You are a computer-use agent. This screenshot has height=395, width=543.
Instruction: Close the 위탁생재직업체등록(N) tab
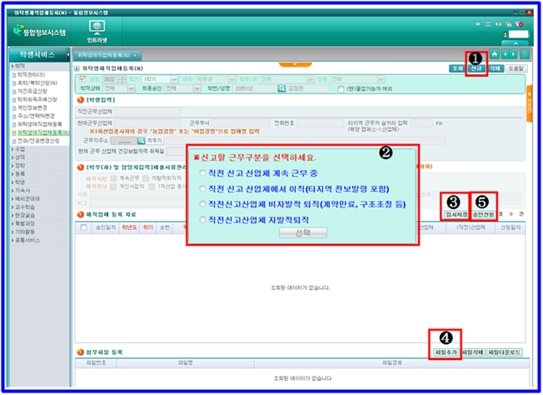[135, 55]
